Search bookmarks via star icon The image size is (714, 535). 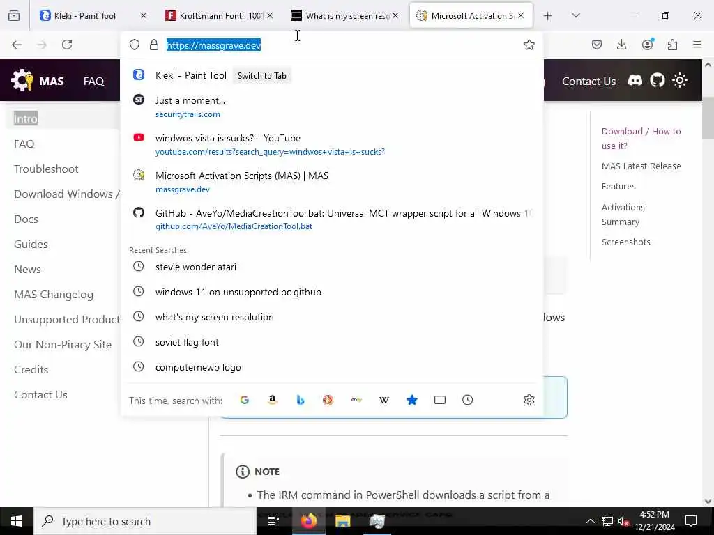pyautogui.click(x=411, y=400)
